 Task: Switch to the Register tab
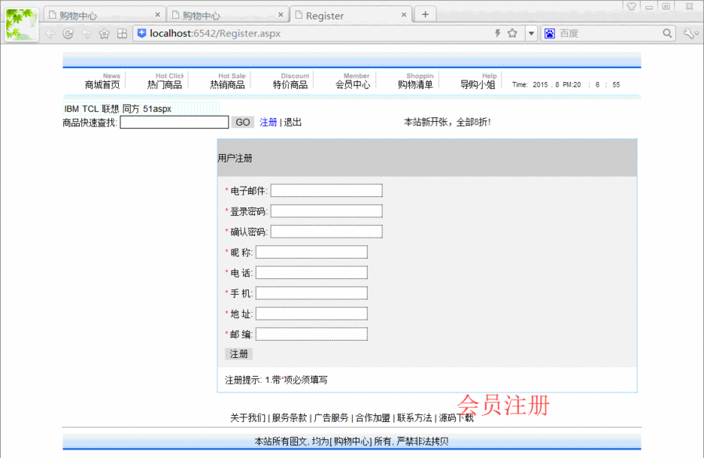pos(340,13)
